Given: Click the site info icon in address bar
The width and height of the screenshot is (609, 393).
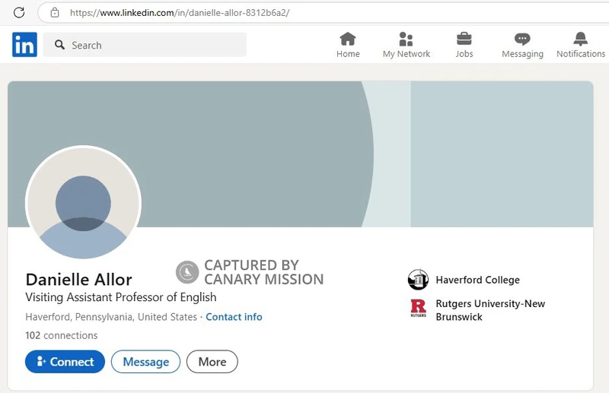Looking at the screenshot, I should click(x=54, y=12).
